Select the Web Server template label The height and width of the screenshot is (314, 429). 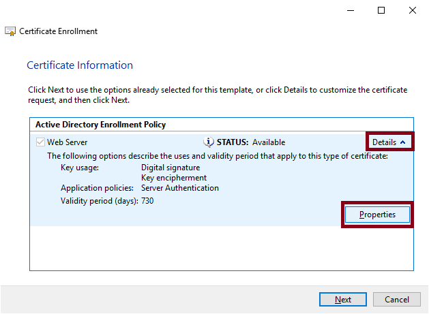[67, 142]
